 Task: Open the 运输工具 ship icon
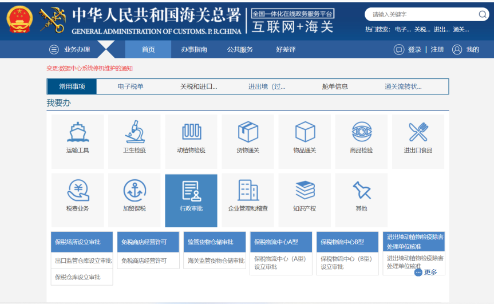(x=77, y=132)
